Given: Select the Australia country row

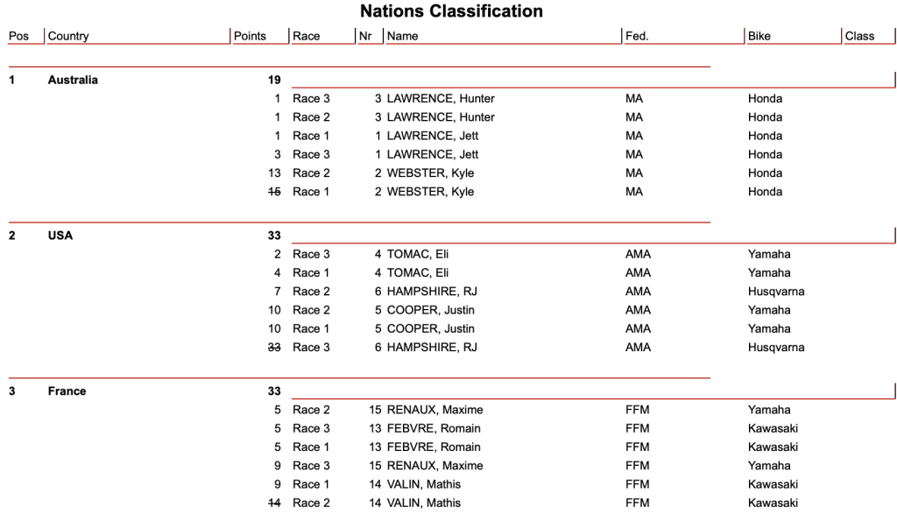Looking at the screenshot, I should coord(73,80).
